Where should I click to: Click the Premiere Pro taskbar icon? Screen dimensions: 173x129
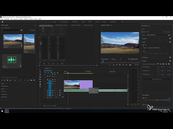pos(7,111)
